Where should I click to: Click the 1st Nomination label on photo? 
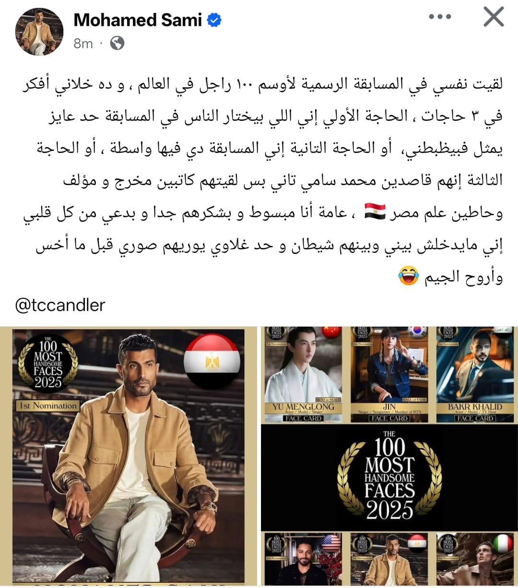(x=47, y=405)
